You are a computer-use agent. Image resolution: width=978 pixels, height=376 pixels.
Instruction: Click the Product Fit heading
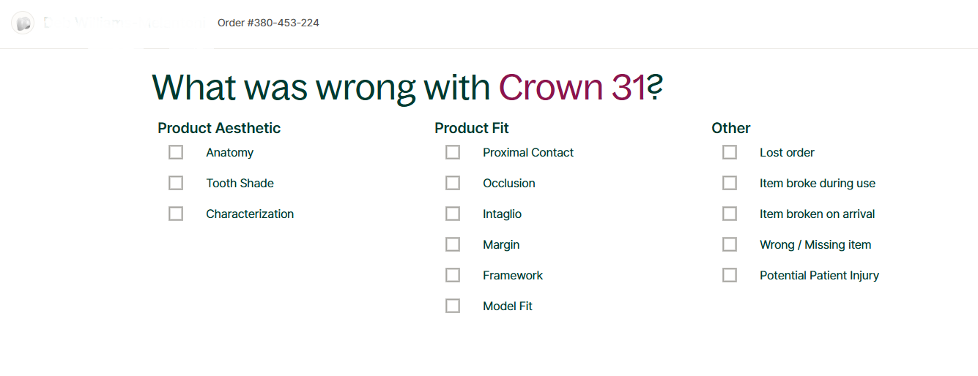click(x=471, y=128)
